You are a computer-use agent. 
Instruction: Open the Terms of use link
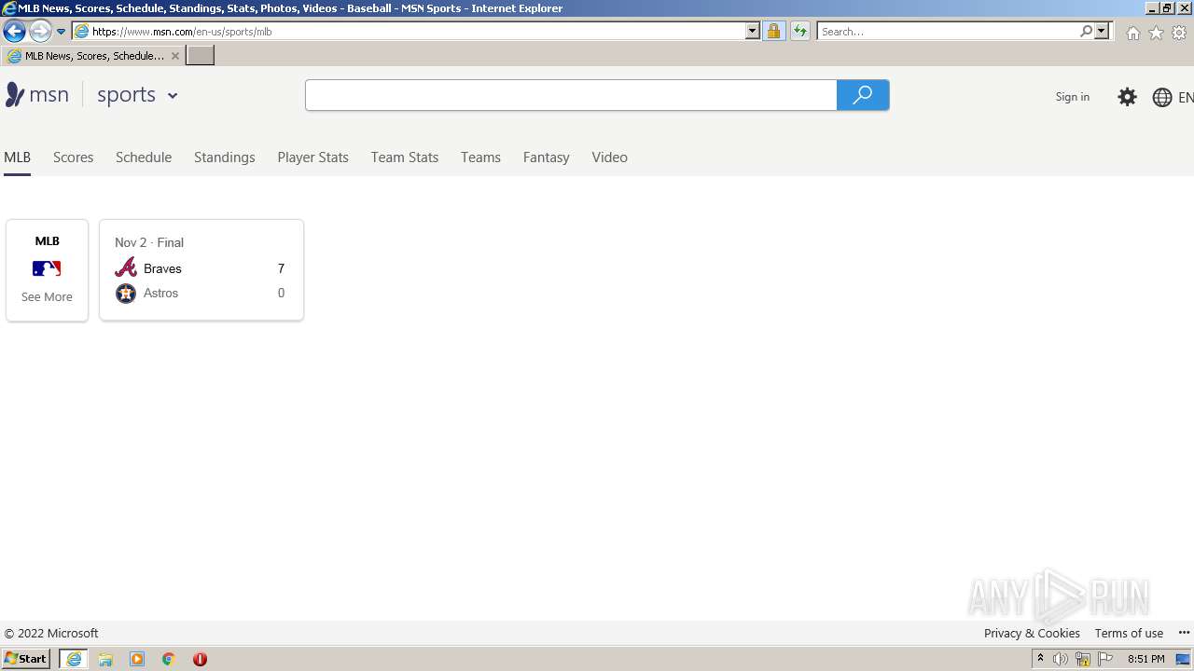pos(1129,633)
